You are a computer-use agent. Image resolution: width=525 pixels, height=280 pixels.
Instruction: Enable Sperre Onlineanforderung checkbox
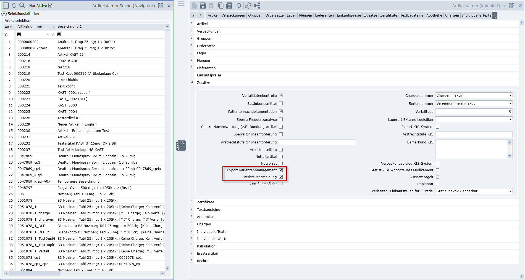pos(281,134)
